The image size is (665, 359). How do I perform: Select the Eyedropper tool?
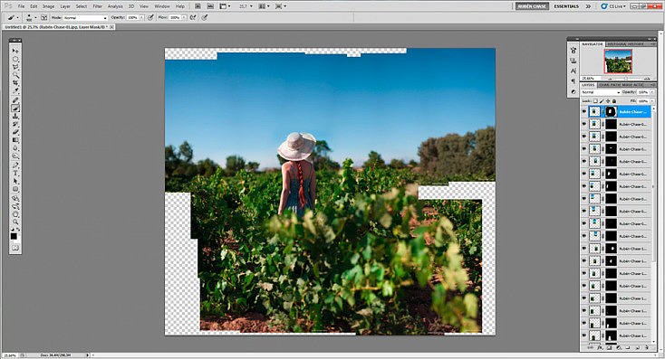[x=15, y=91]
